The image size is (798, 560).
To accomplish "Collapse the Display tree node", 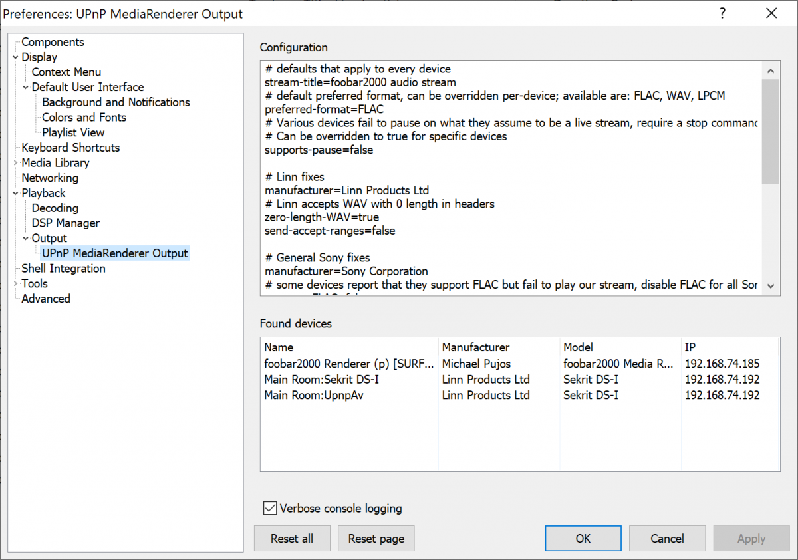I will pos(15,57).
